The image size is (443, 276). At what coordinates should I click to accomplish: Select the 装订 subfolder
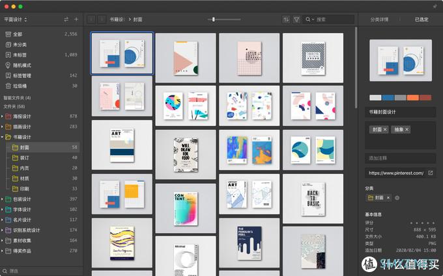(x=43, y=158)
